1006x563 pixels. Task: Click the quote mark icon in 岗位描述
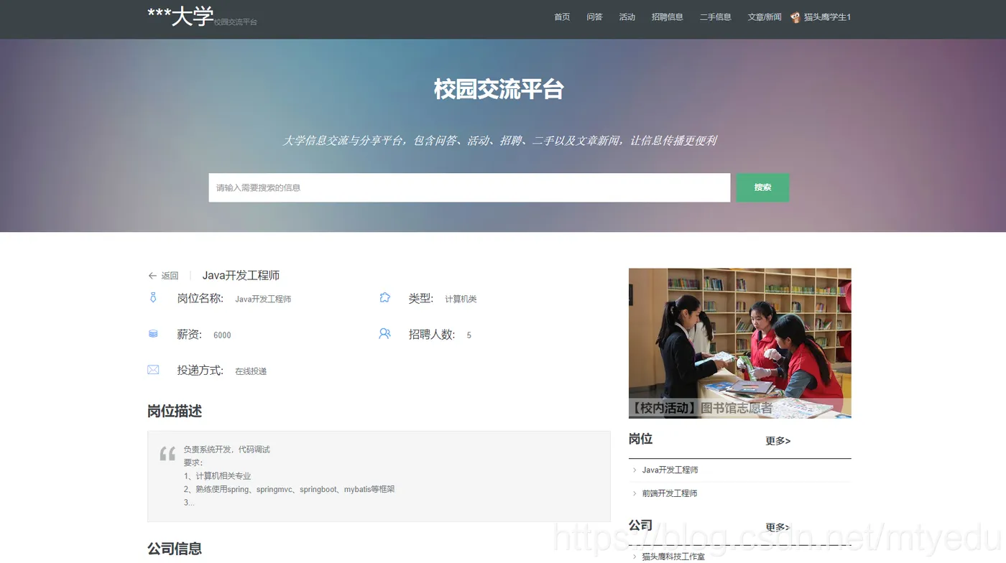coord(167,453)
